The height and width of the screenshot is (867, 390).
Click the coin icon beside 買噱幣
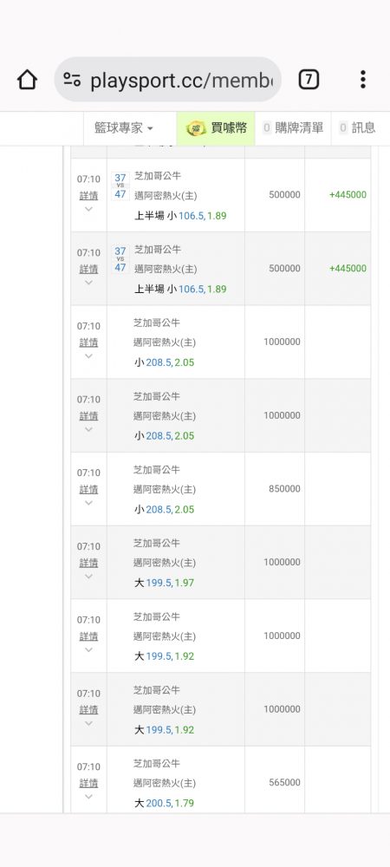click(196, 128)
